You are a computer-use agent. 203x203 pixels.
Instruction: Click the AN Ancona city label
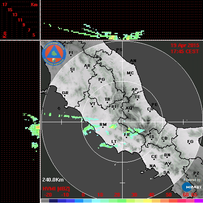point(133,61)
